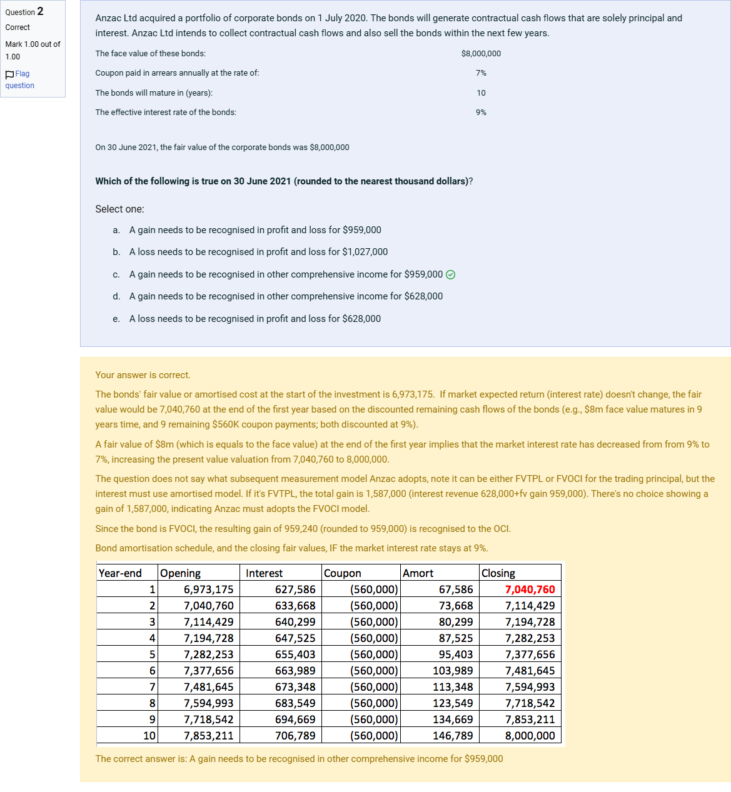Click the Question 2 heading
This screenshot has width=731, height=792.
point(24,12)
